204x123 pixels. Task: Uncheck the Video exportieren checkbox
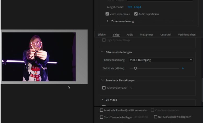(107, 14)
